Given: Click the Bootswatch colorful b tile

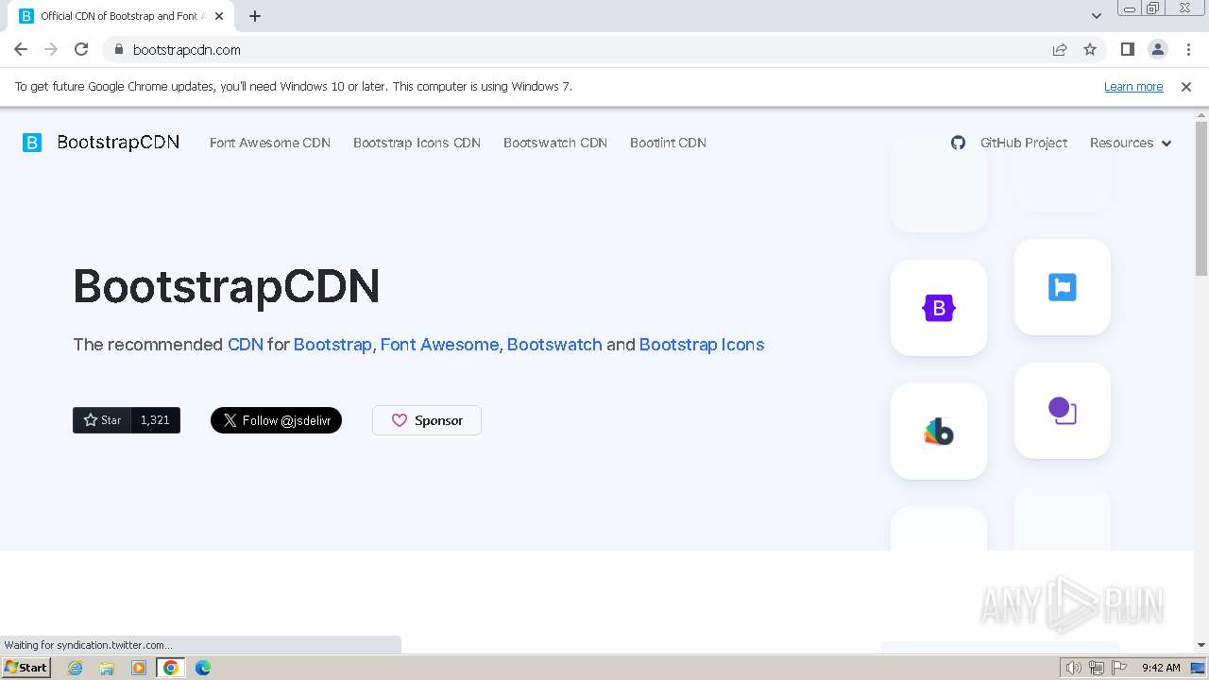Looking at the screenshot, I should [x=939, y=432].
